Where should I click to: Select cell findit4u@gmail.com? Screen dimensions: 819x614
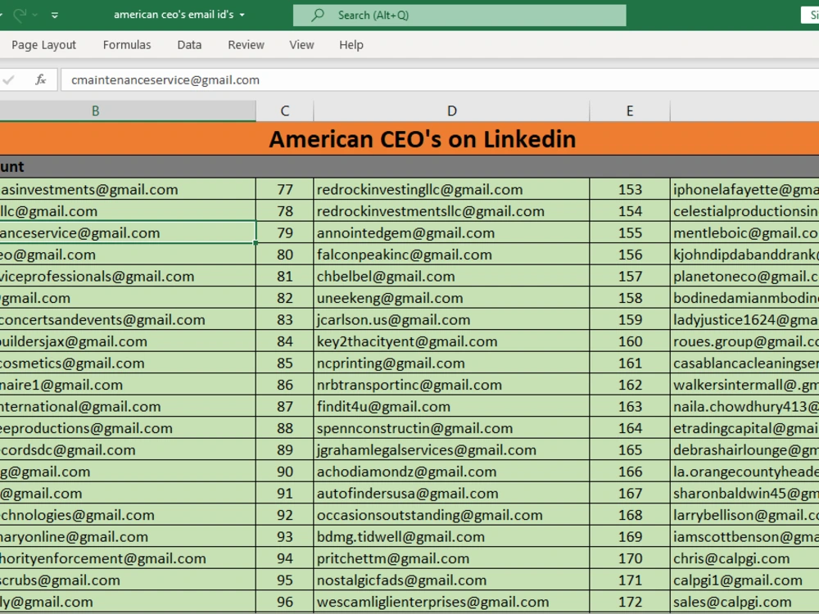452,406
